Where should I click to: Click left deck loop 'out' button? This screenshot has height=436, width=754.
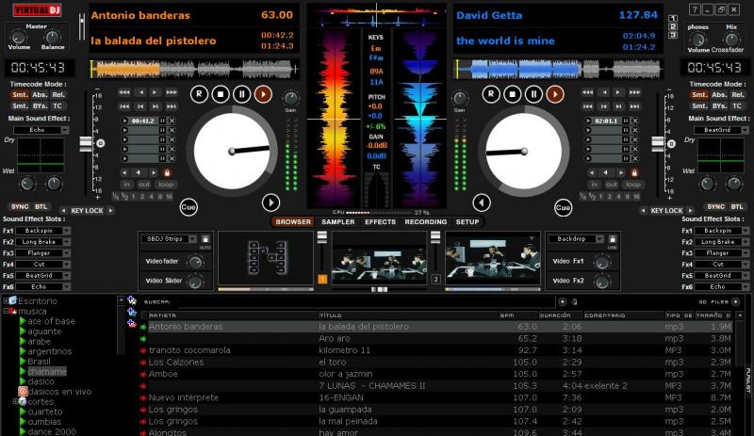click(144, 185)
